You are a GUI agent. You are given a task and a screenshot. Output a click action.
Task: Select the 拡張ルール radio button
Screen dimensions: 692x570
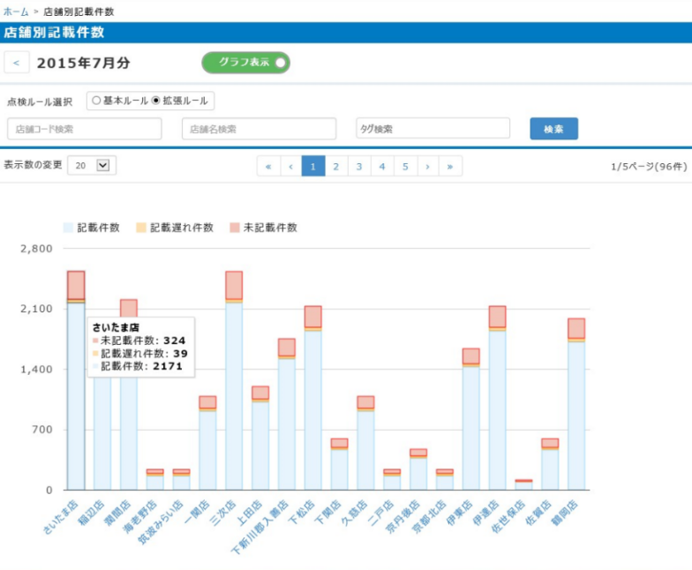pos(155,101)
